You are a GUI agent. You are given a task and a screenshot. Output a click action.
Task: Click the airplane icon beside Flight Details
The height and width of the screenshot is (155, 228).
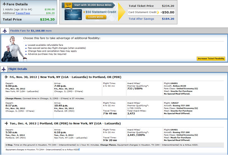tap(4, 69)
